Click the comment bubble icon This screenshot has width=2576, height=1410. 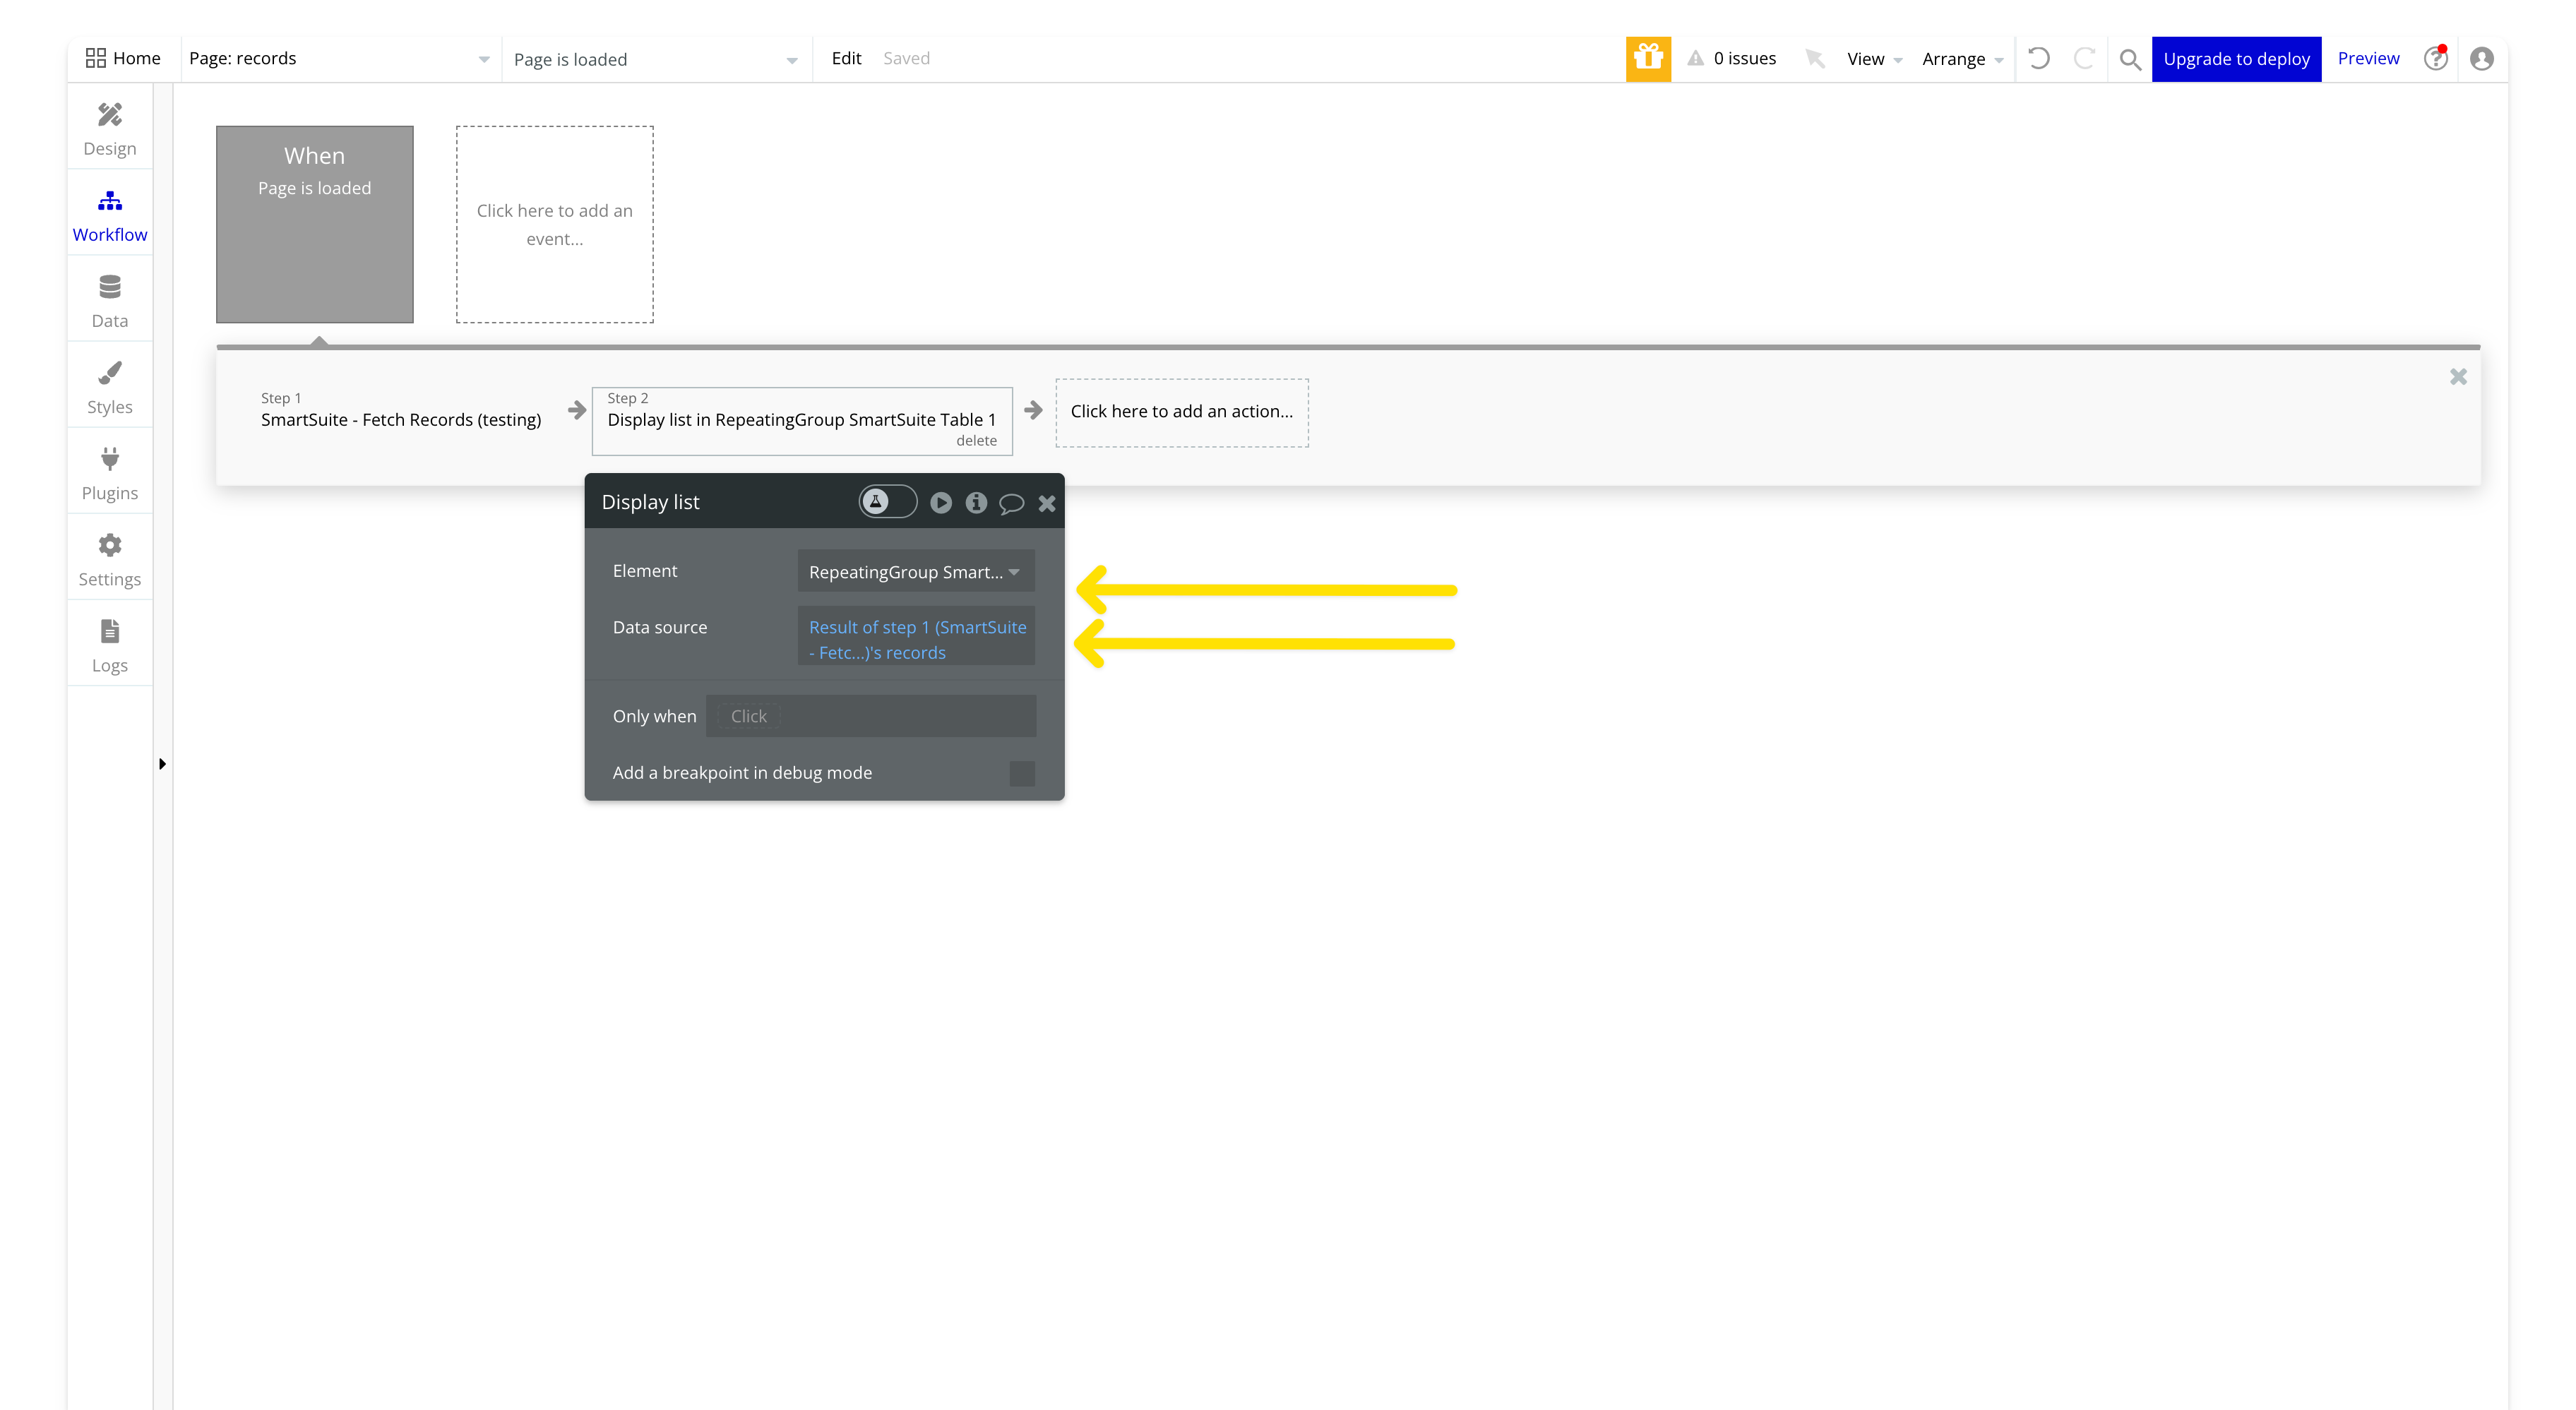[x=1011, y=503]
